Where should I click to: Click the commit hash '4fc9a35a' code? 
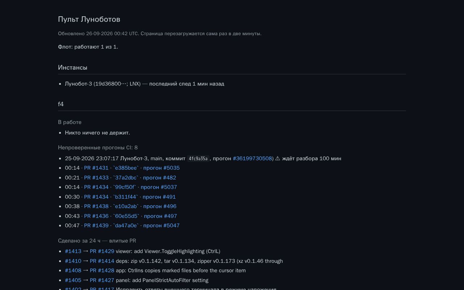tap(198, 158)
